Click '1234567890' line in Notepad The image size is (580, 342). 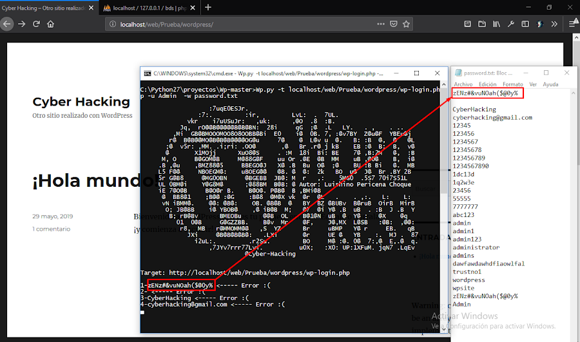(470, 166)
